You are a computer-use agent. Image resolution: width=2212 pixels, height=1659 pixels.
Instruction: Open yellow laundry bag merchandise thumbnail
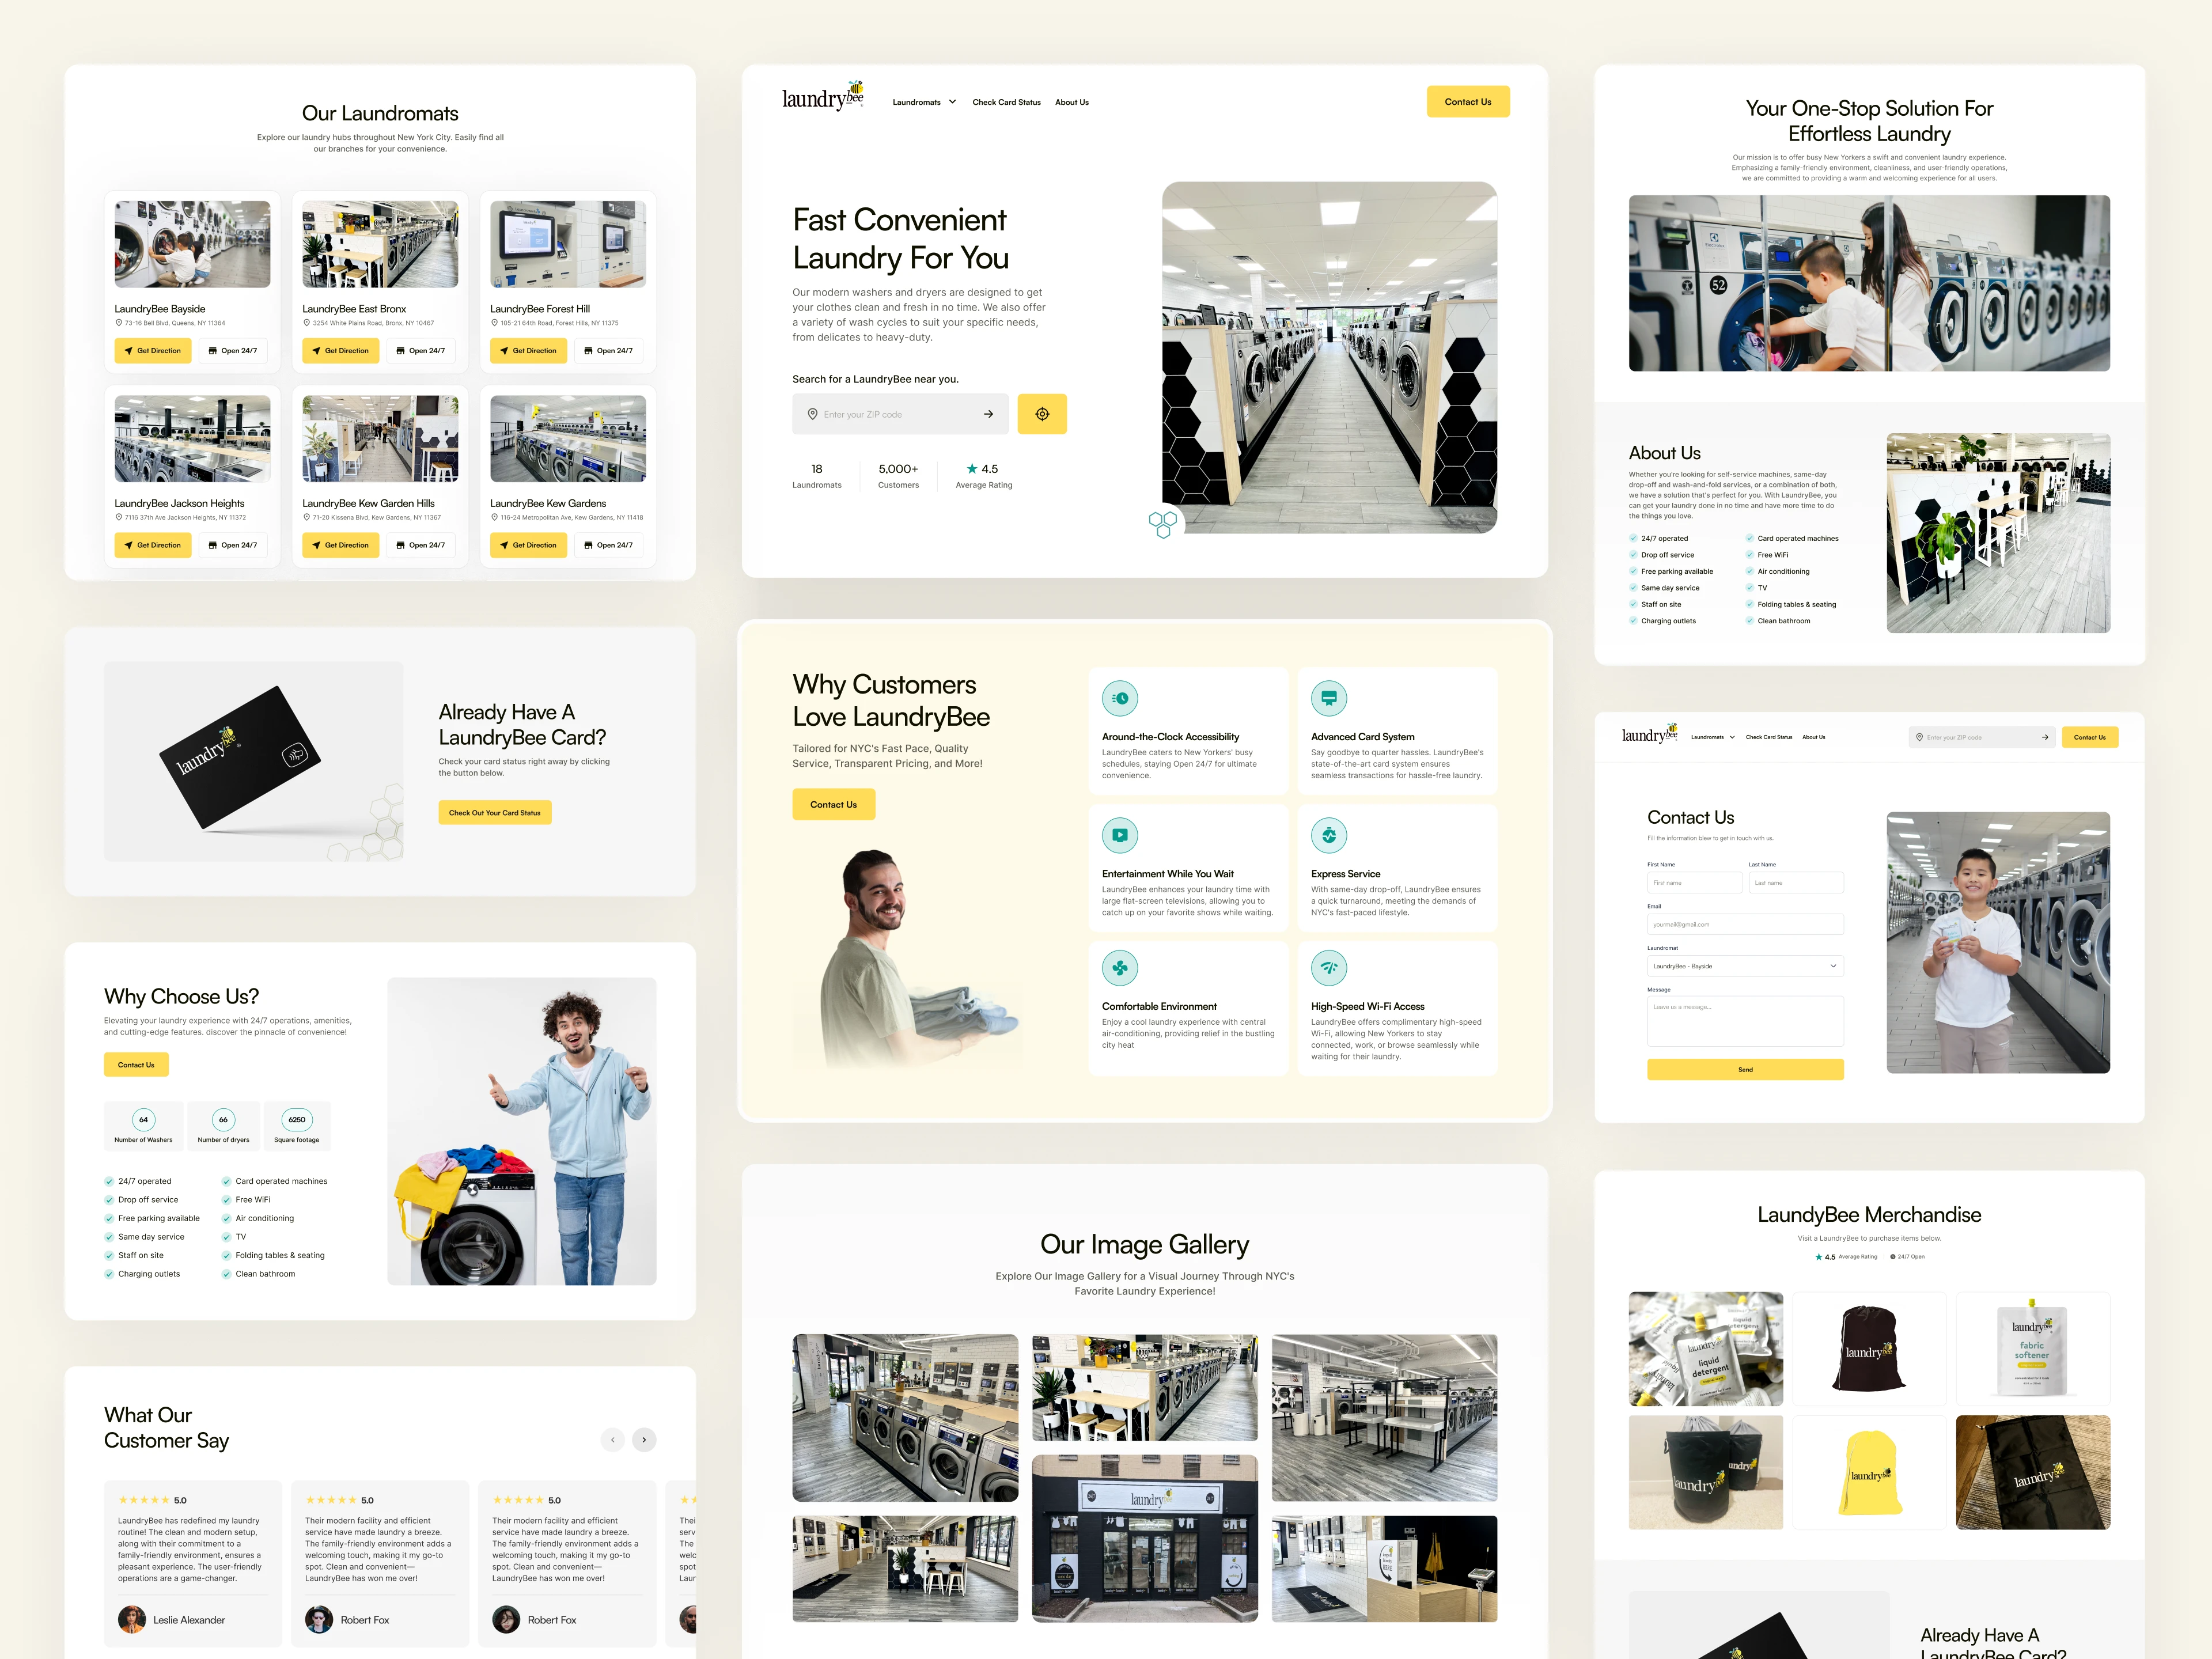pyautogui.click(x=1869, y=1472)
